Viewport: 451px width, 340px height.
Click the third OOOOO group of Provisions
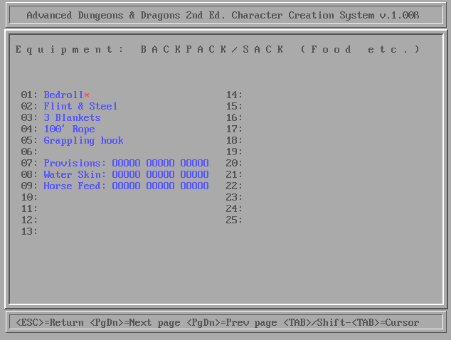click(x=194, y=163)
